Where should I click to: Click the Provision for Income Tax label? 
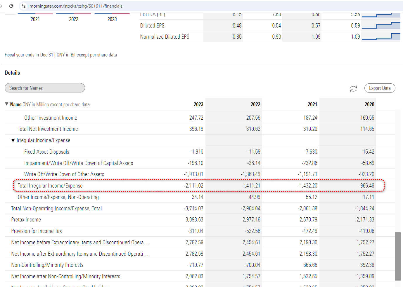37,231
